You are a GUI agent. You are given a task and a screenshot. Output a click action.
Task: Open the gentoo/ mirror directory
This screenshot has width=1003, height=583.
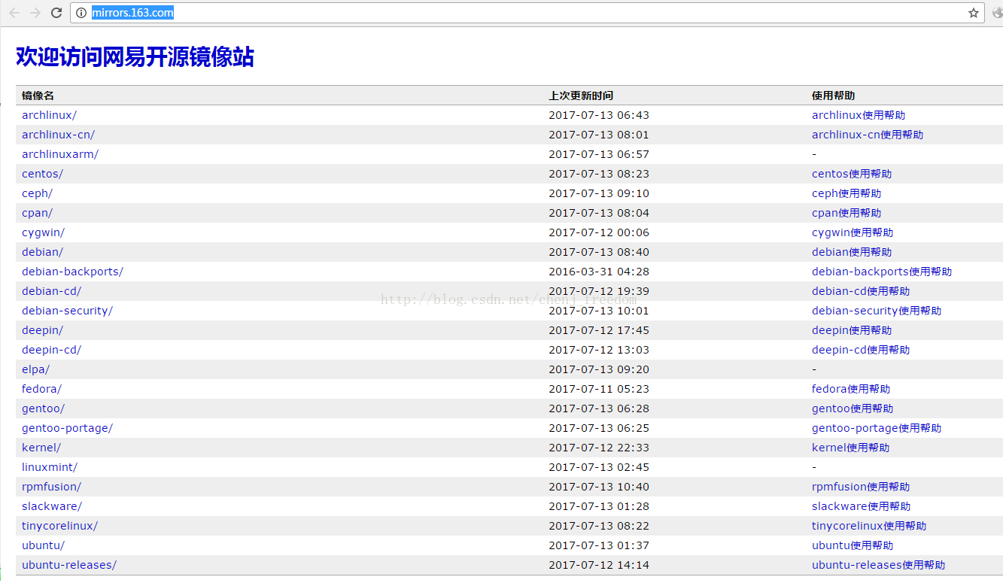tap(43, 408)
